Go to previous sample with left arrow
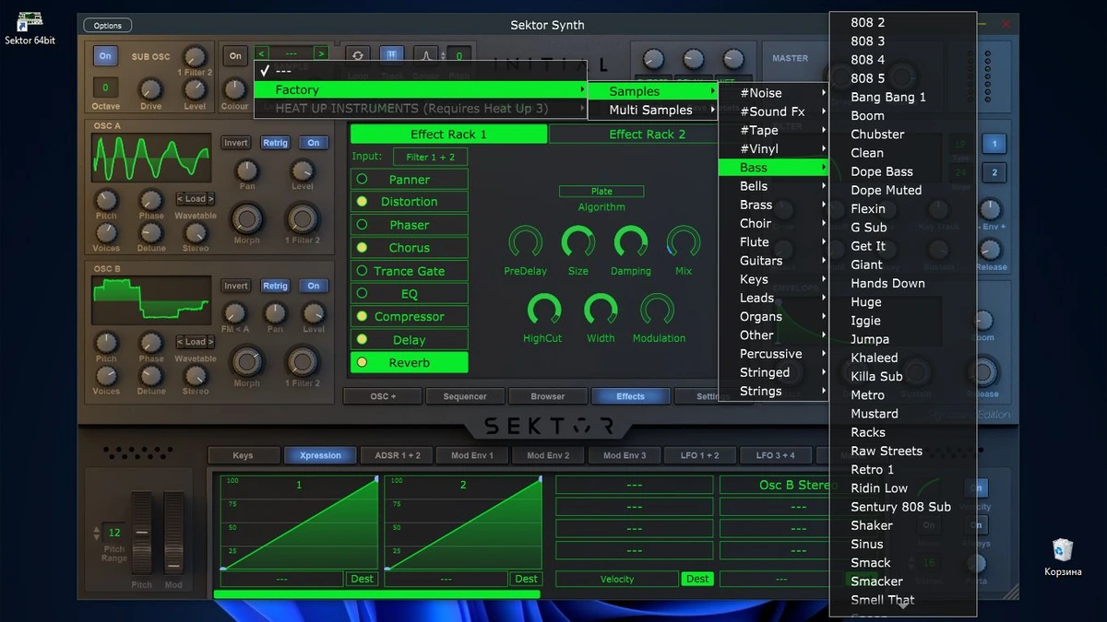This screenshot has height=622, width=1107. click(262, 53)
